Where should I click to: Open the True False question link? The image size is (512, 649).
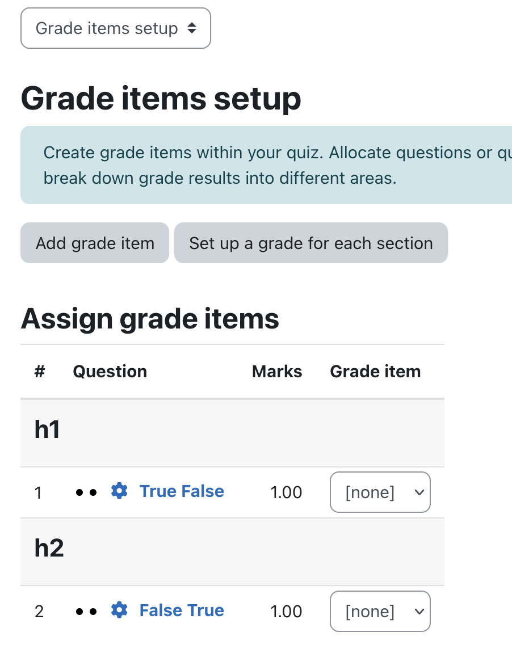click(x=182, y=491)
